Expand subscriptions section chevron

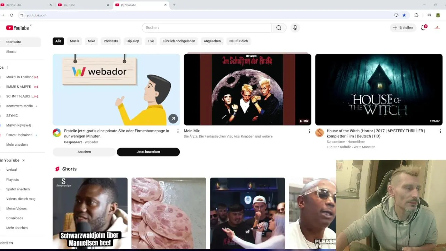coord(7,68)
